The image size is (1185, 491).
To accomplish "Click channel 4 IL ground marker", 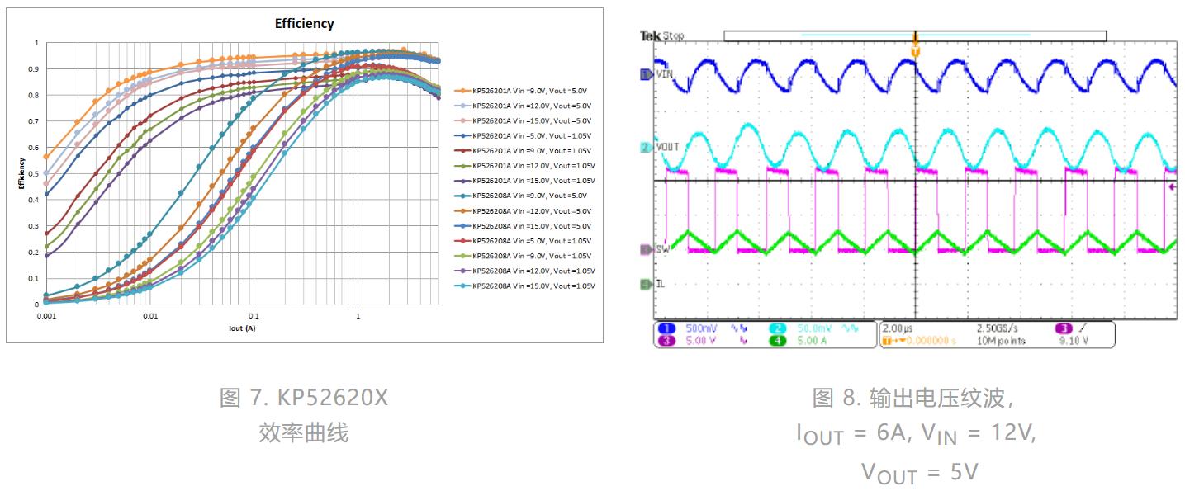I will click(x=647, y=285).
